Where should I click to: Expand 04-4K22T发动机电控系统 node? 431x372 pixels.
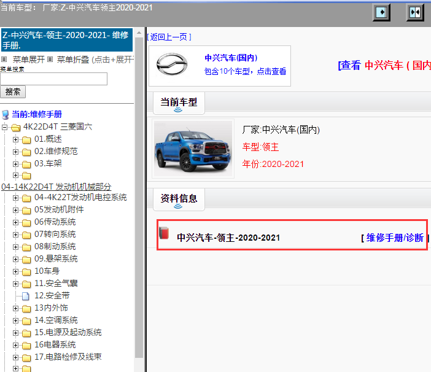point(15,198)
